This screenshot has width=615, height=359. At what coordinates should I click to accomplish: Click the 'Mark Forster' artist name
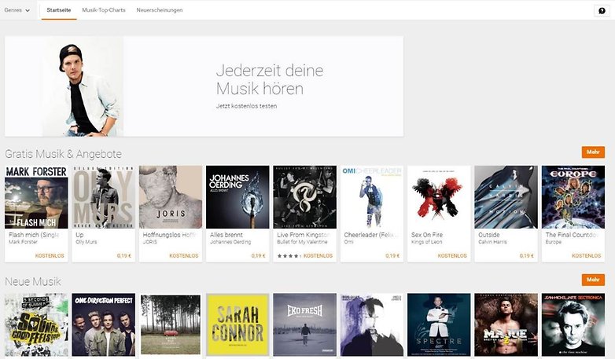23,242
